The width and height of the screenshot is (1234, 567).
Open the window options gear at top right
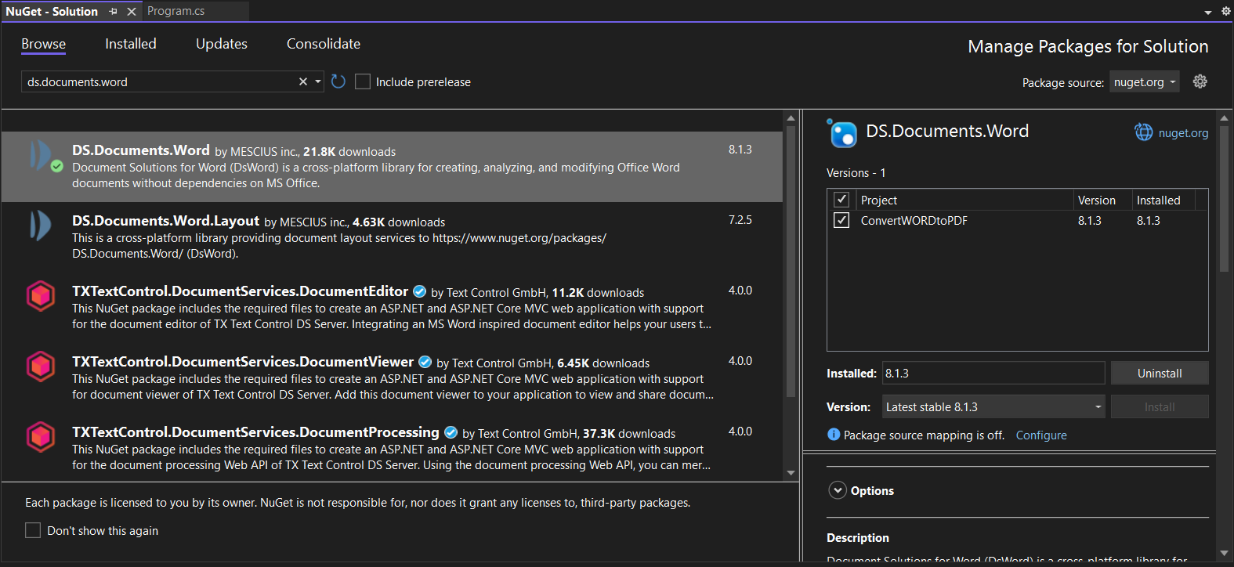coord(1225,11)
